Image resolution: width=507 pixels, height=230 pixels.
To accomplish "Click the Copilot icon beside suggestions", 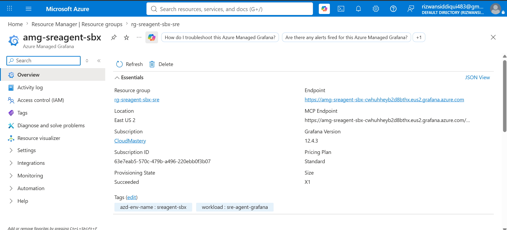I will click(152, 37).
